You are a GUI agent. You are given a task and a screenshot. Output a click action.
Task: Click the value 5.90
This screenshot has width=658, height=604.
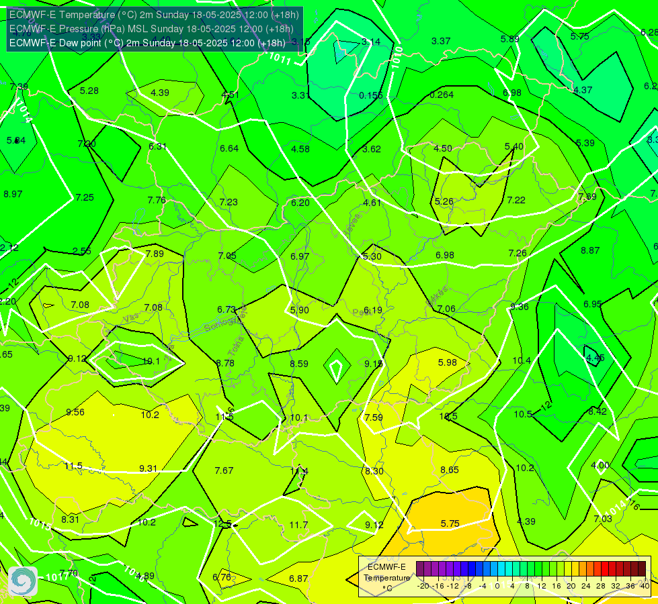pyautogui.click(x=300, y=310)
